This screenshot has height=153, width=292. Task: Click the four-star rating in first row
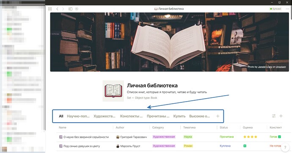click(x=250, y=137)
